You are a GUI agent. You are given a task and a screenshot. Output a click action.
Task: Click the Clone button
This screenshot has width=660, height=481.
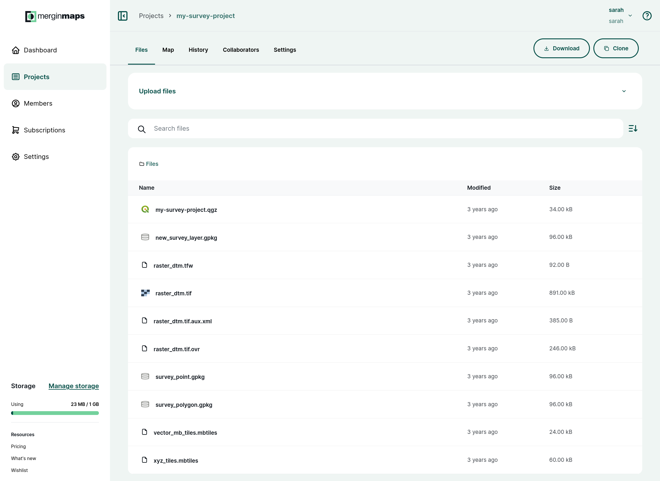pos(616,48)
